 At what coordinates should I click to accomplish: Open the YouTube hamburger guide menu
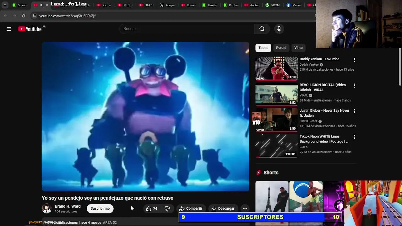(9, 29)
